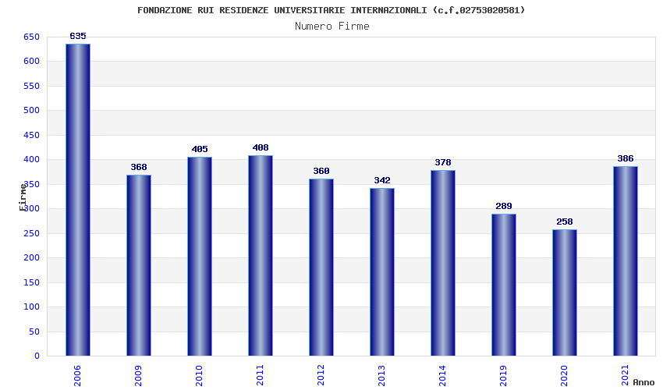This screenshot has height=390, width=663.
Task: Click the y-axis tick 250
Action: (x=32, y=233)
